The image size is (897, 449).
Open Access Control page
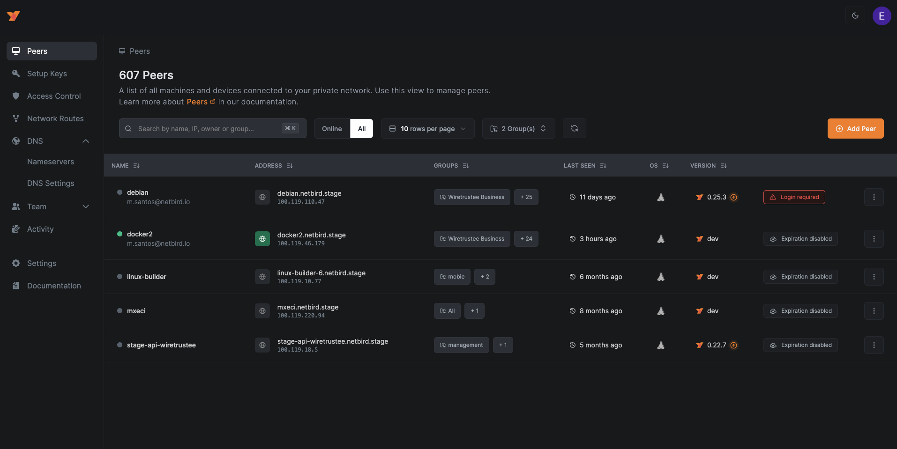tap(52, 96)
